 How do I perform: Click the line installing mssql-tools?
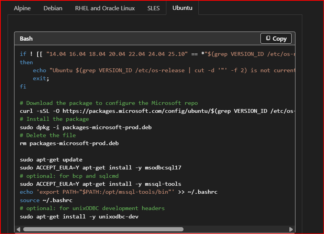(101, 184)
